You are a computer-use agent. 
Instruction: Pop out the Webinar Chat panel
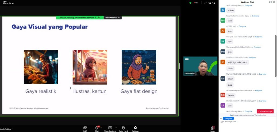[270, 2]
